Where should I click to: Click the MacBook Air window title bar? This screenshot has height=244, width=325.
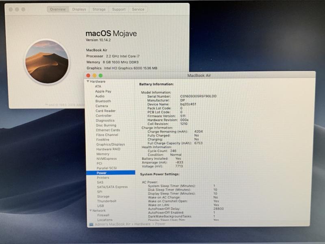[199, 75]
